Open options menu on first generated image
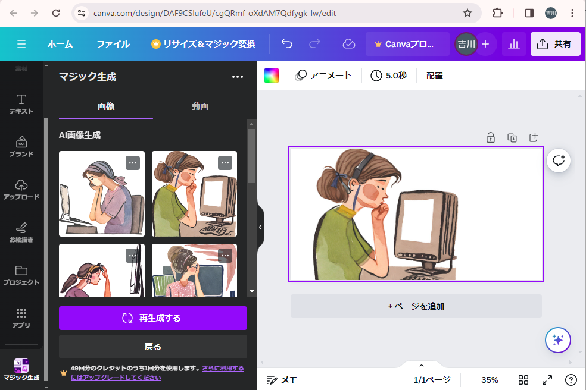This screenshot has height=390, width=586. point(133,162)
